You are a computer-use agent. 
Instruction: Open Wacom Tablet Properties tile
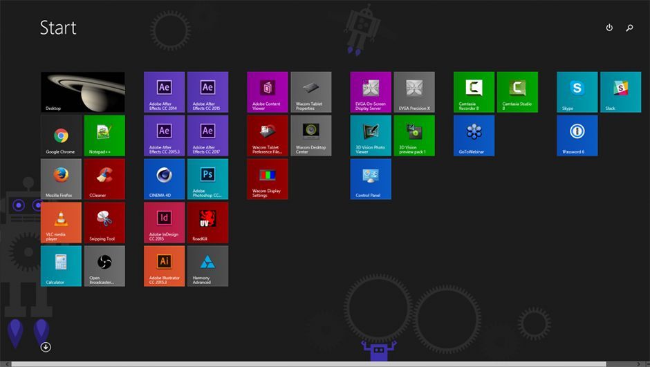pyautogui.click(x=311, y=92)
